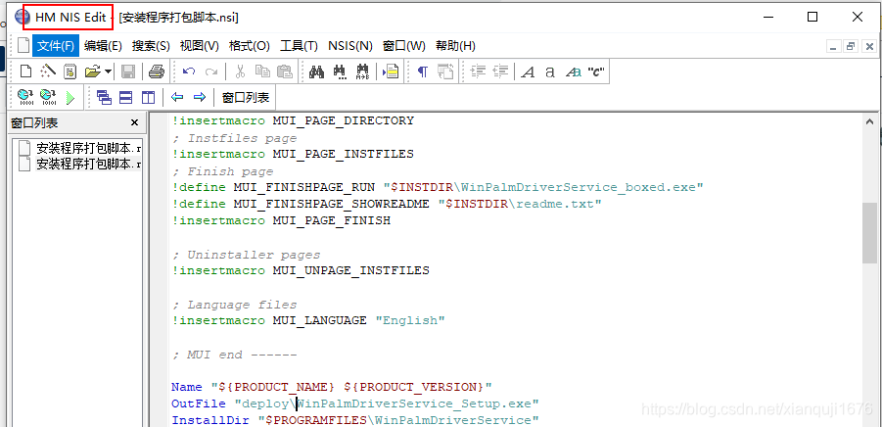882x427 pixels.
Task: Toggle case of selection icon
Action: point(573,72)
